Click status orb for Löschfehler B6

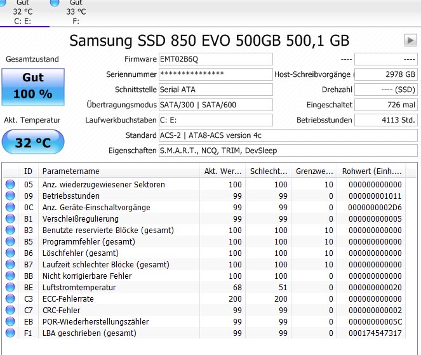[x=10, y=253]
